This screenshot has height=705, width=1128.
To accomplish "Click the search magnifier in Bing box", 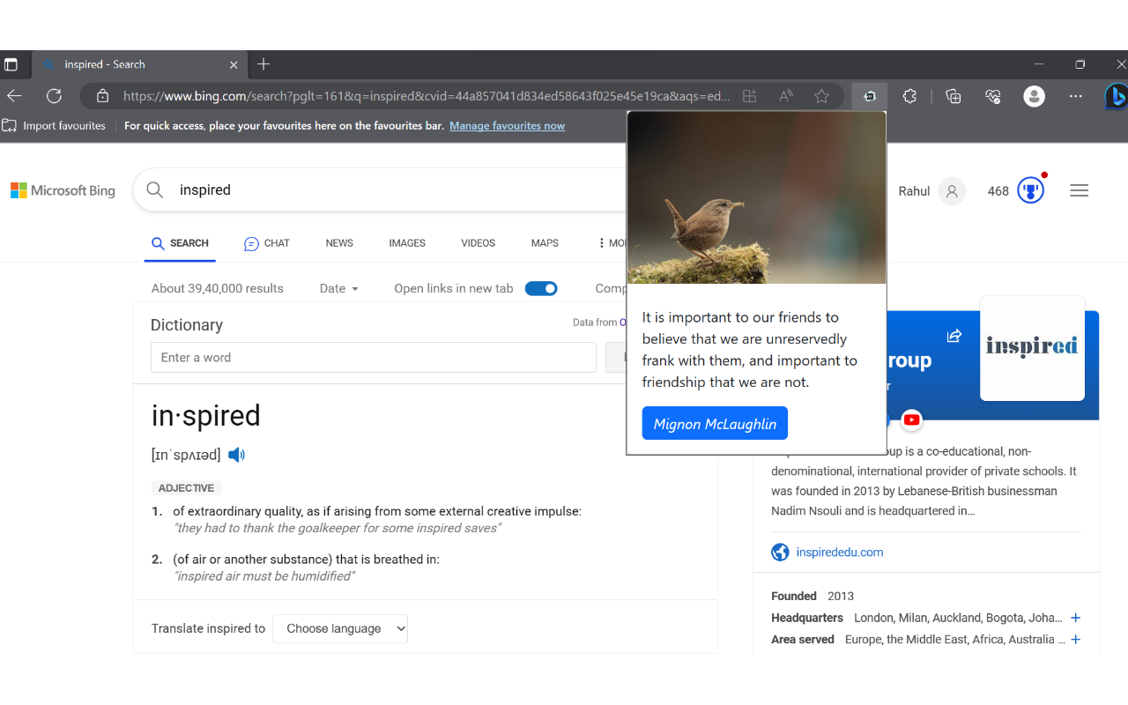I will (x=155, y=189).
